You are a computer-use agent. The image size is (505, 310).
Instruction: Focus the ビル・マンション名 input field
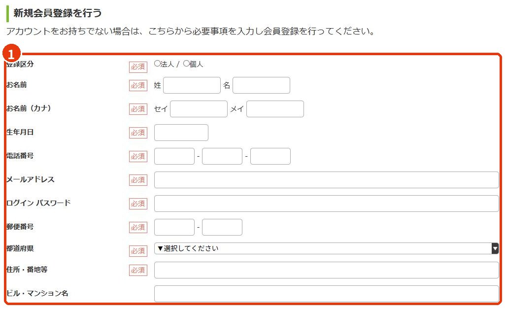[327, 294]
